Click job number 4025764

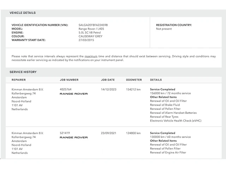coord(66,89)
